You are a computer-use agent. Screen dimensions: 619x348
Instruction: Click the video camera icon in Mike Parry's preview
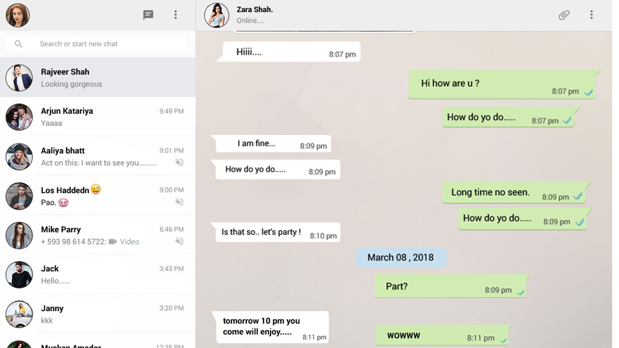click(113, 242)
